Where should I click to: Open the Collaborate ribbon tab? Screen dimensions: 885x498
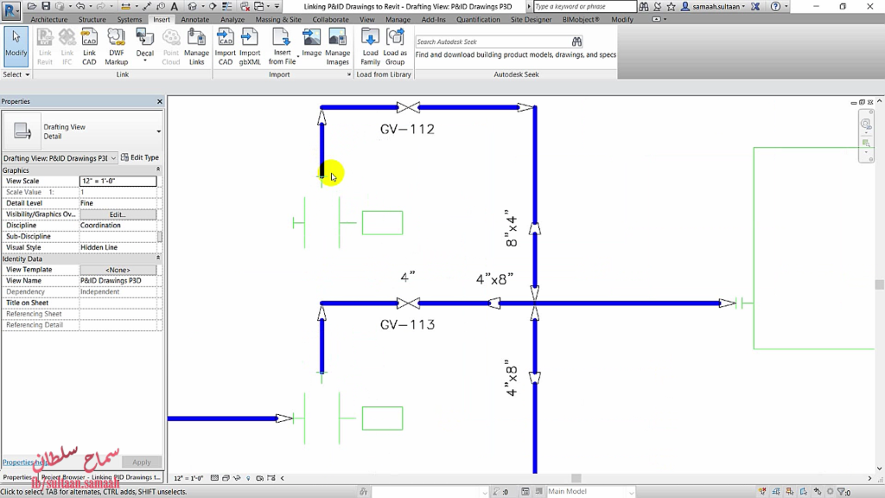(x=331, y=19)
